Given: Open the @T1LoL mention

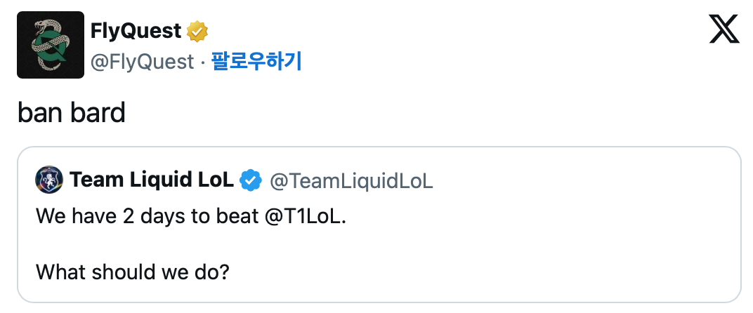Looking at the screenshot, I should point(305,217).
